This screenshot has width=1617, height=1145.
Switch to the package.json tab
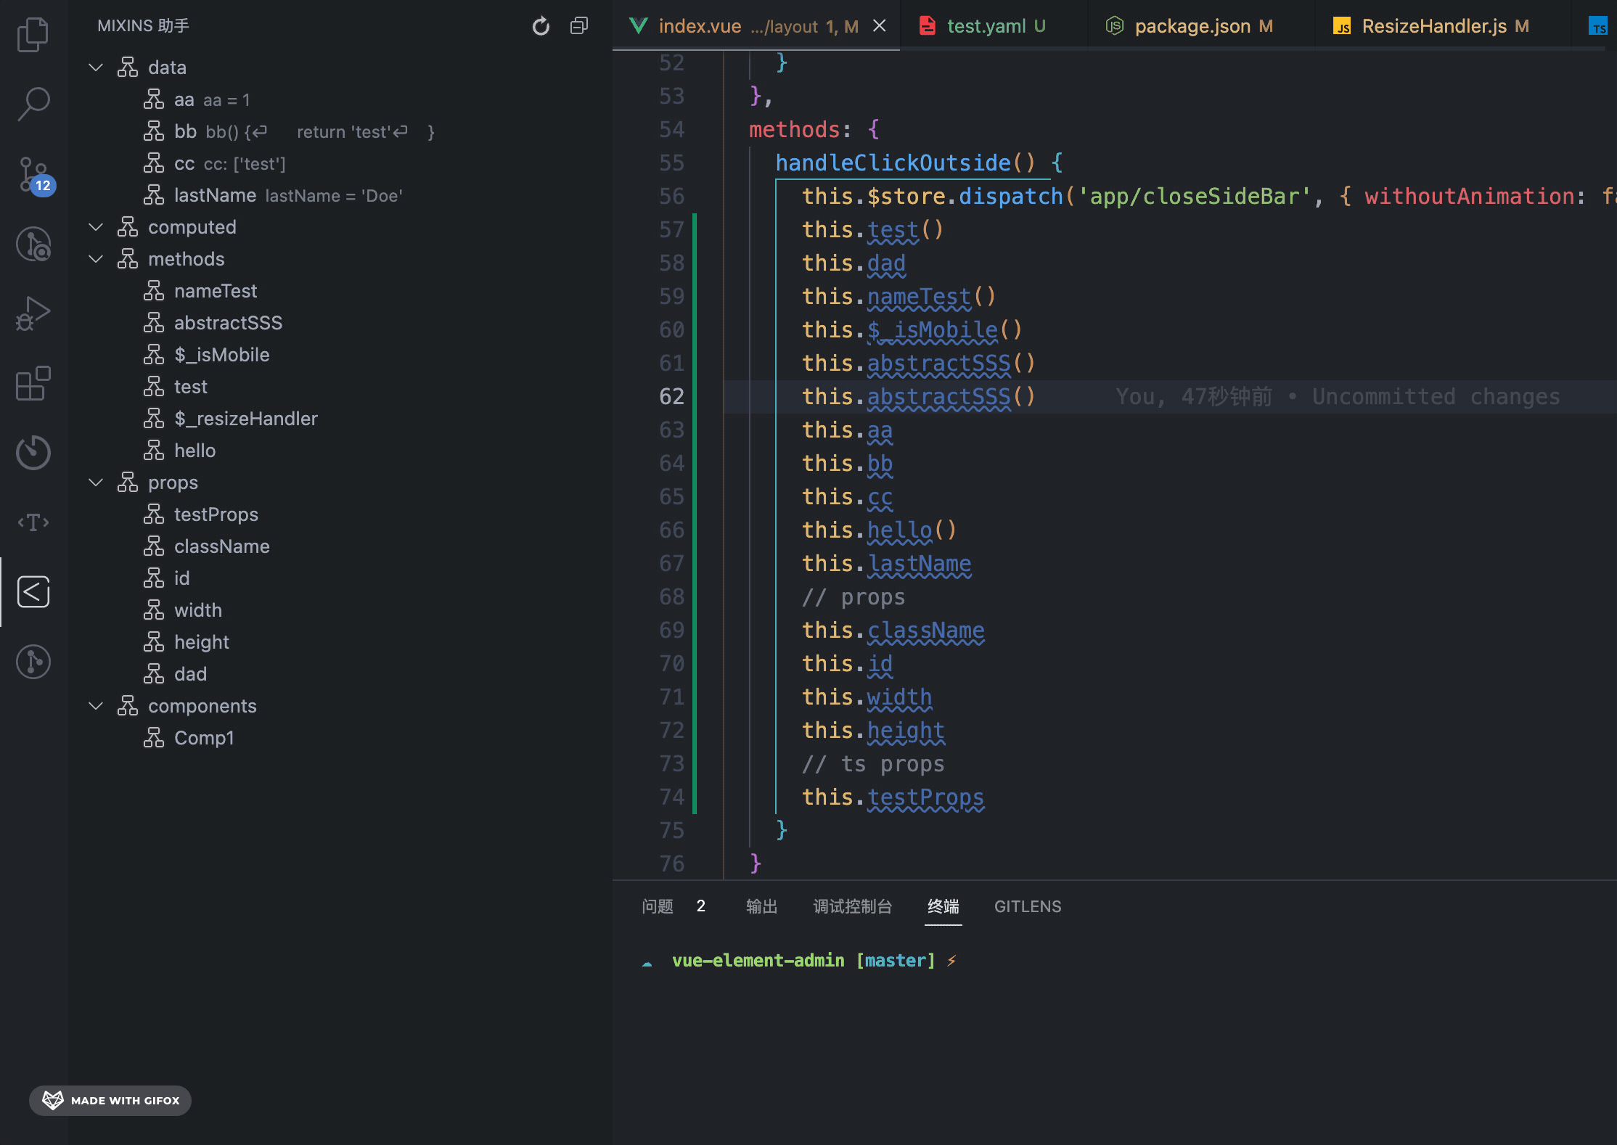(x=1192, y=26)
